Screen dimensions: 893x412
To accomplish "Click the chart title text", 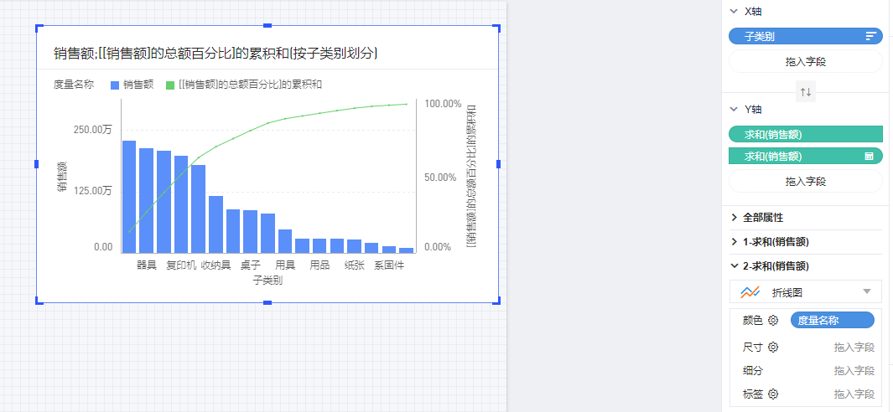I will click(x=216, y=54).
